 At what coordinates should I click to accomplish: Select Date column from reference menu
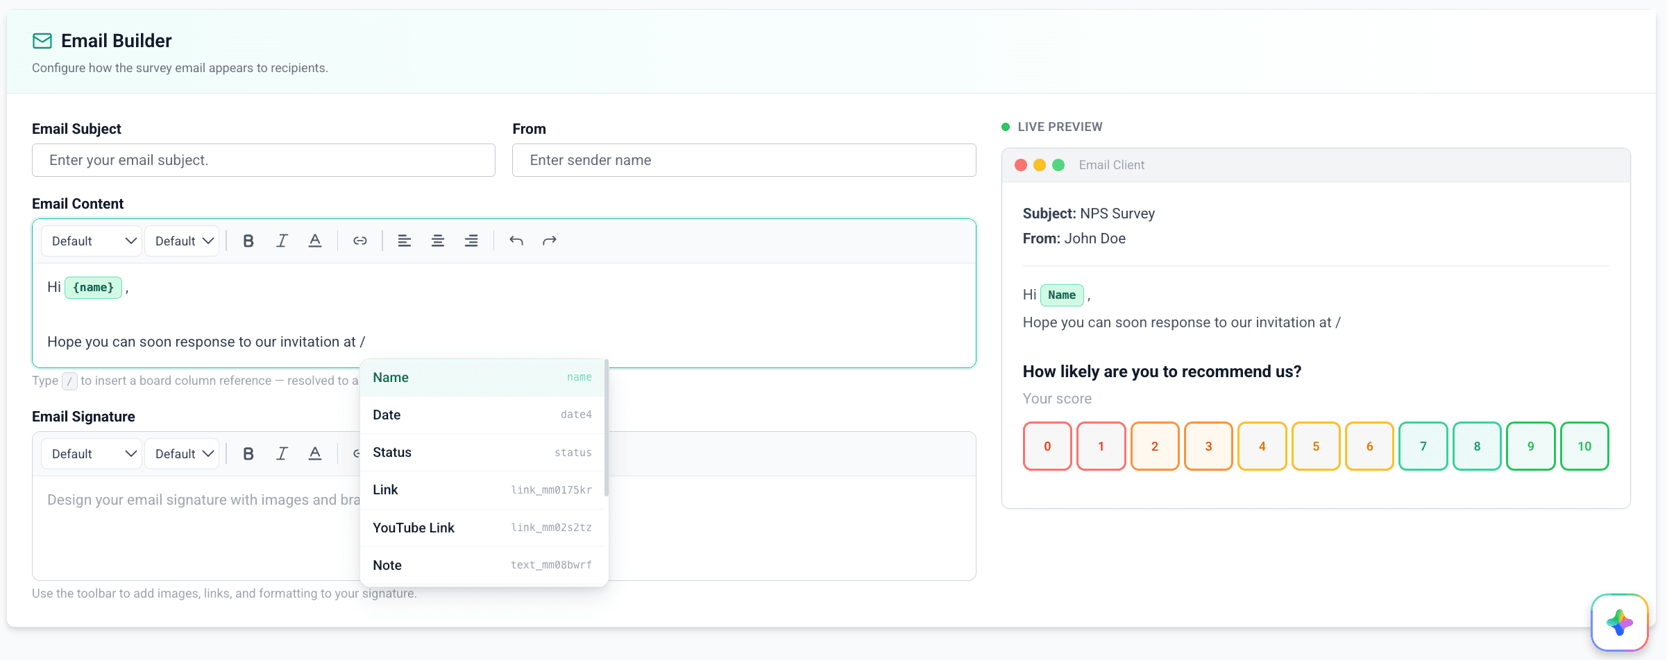[x=482, y=415]
